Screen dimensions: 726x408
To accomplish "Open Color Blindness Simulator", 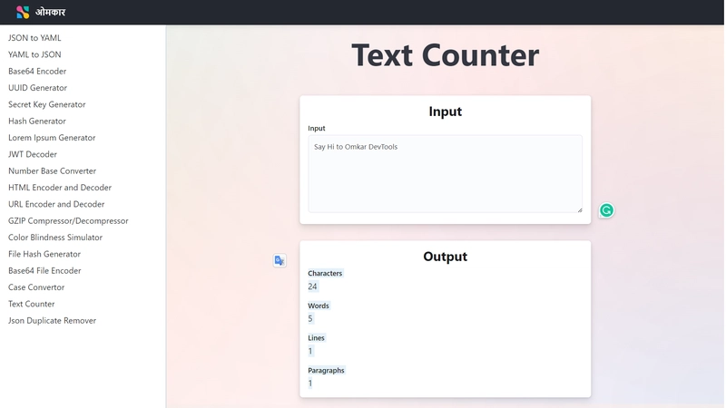I will pyautogui.click(x=55, y=238).
